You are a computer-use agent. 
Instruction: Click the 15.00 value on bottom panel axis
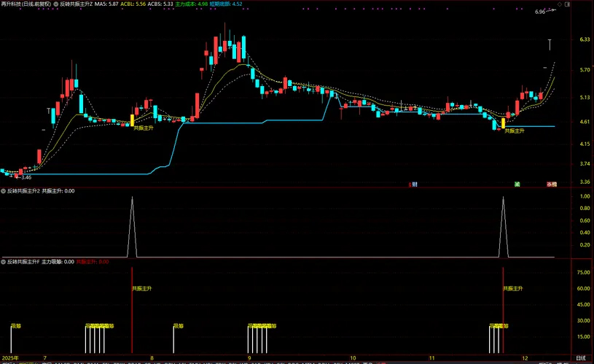pyautogui.click(x=583, y=337)
